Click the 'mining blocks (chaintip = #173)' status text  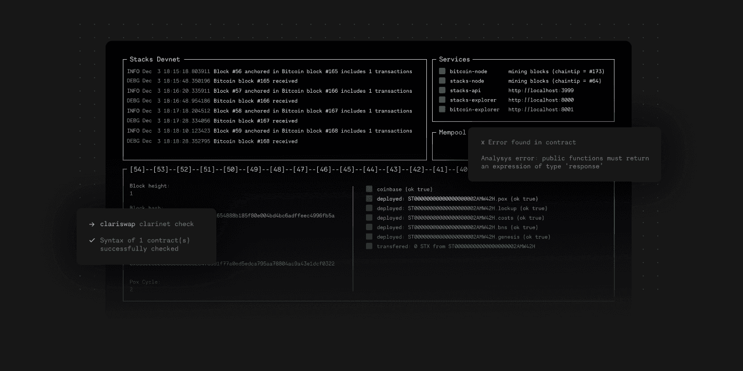(556, 71)
